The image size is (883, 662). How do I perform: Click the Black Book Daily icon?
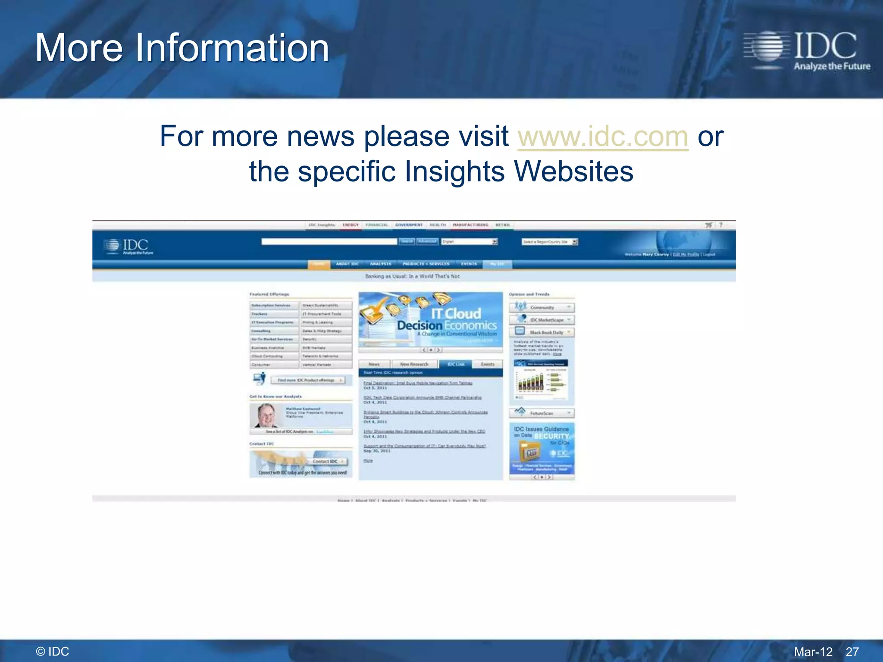click(x=520, y=331)
